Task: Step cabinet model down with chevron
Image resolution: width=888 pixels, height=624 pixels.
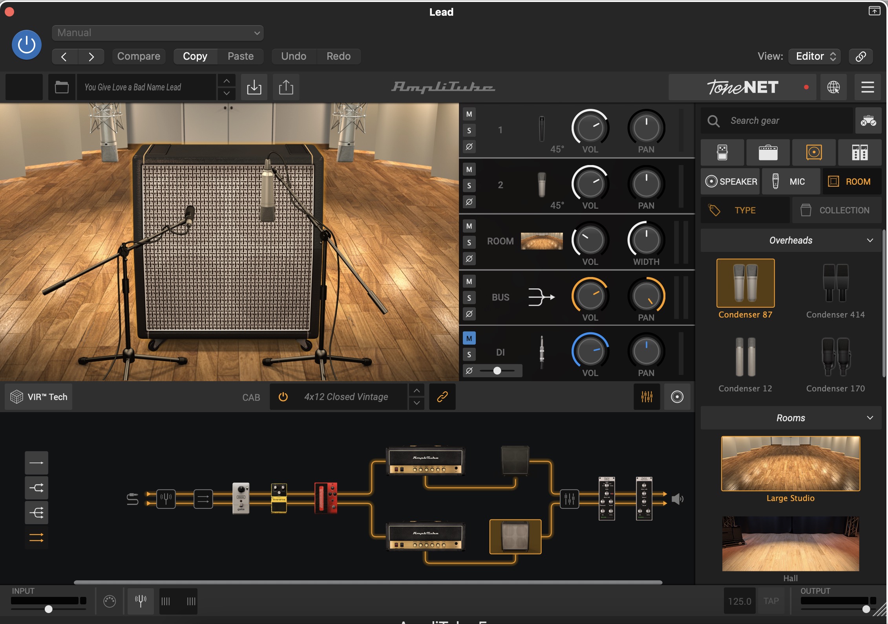Action: click(x=417, y=403)
